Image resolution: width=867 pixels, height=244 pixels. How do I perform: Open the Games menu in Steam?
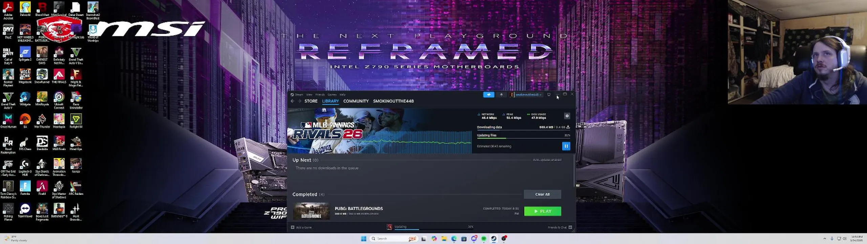pyautogui.click(x=332, y=95)
